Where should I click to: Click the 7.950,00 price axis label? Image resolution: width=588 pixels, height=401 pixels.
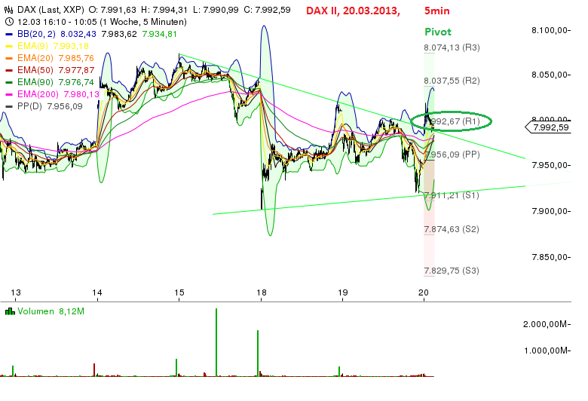pos(551,165)
